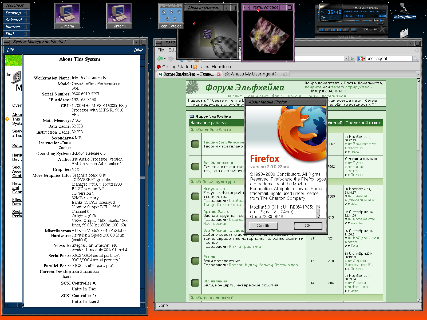Open back history dropdown arrow

[165, 59]
